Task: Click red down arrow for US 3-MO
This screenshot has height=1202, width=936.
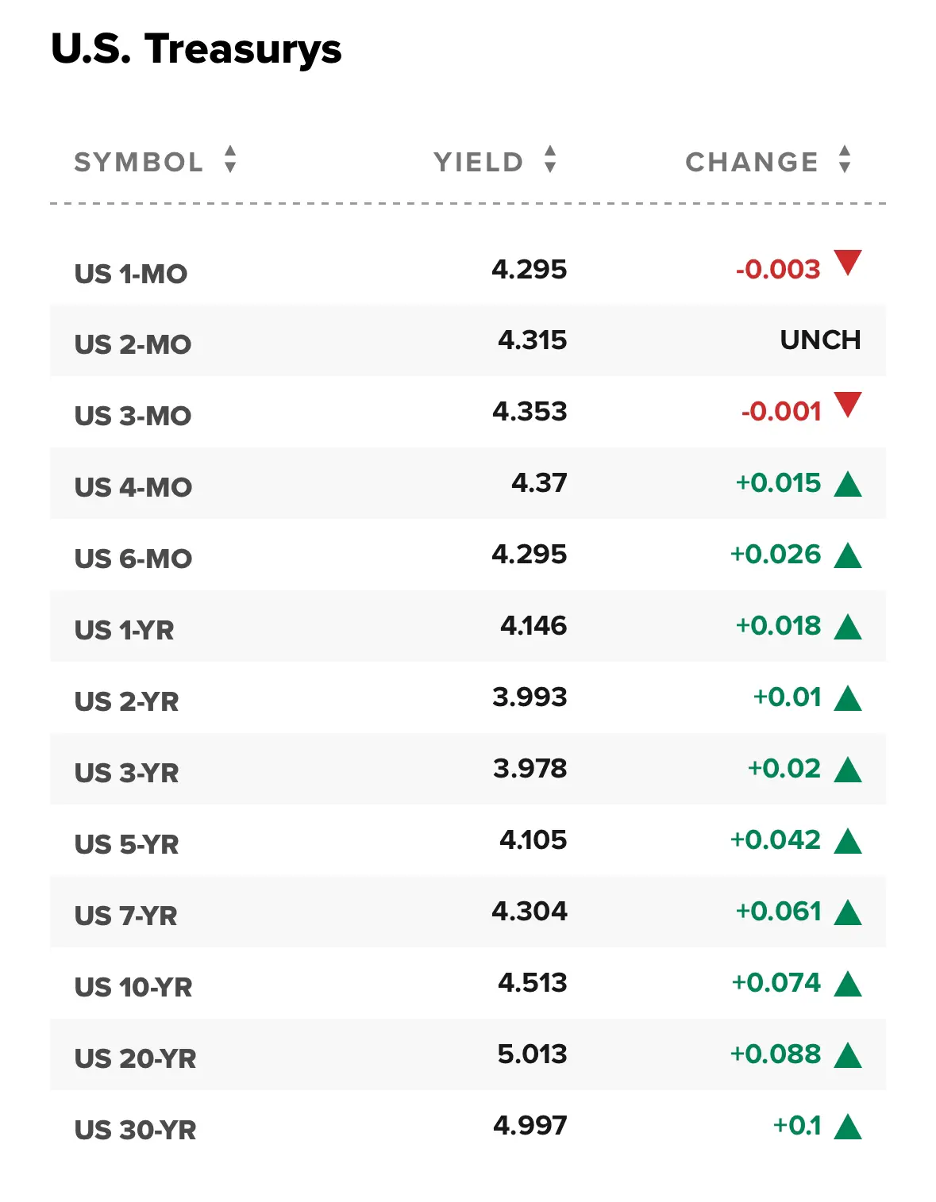Action: tap(848, 405)
